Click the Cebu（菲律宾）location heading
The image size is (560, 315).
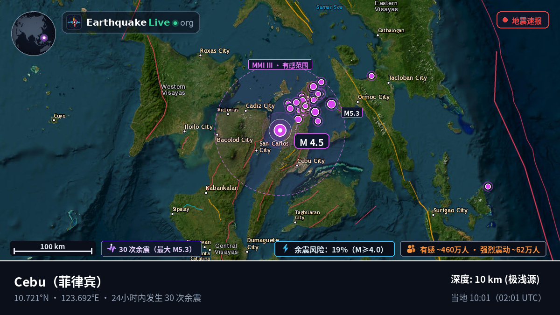click(x=58, y=282)
